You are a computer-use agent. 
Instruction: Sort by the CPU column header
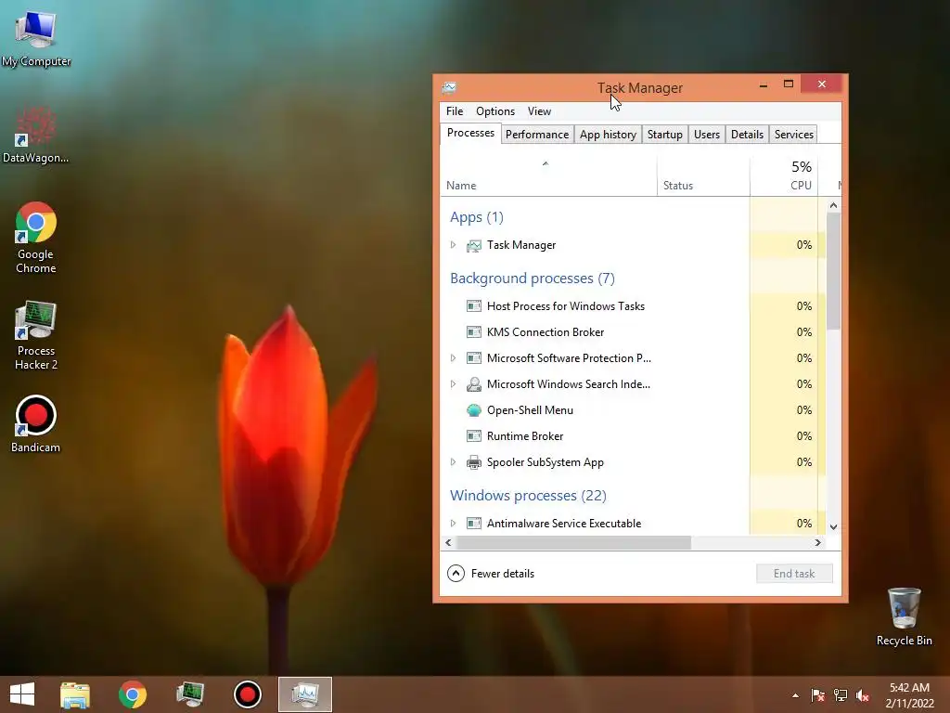(784, 177)
